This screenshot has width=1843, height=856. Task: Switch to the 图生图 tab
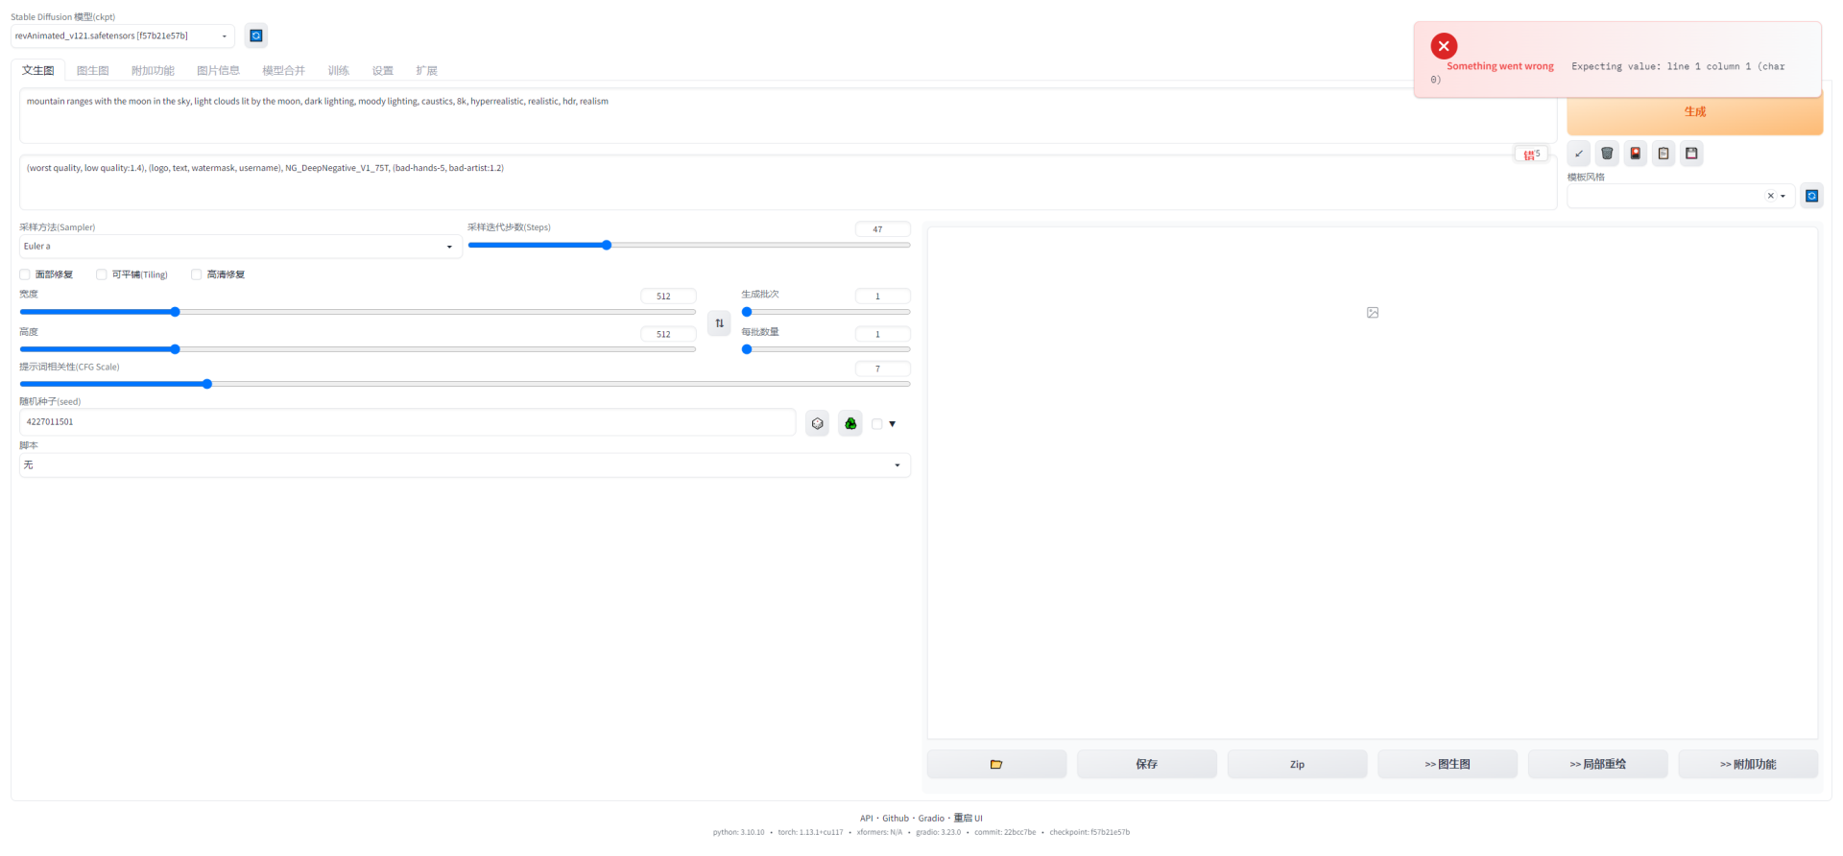(x=92, y=70)
